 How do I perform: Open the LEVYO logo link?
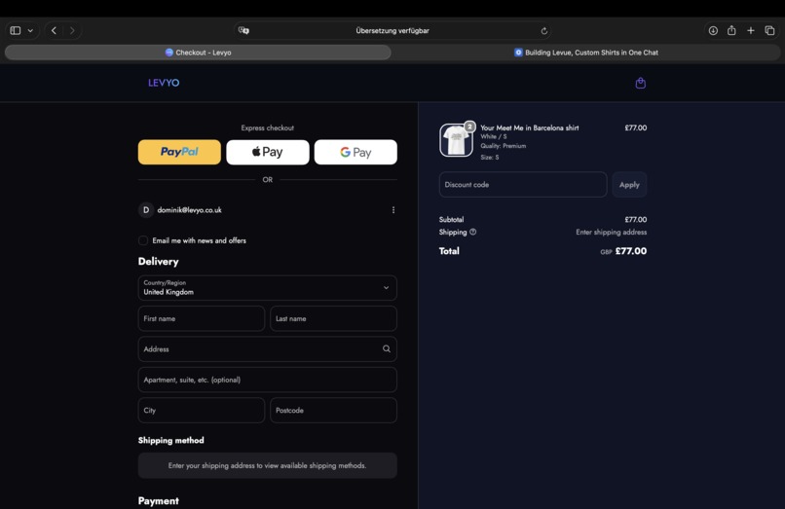164,83
